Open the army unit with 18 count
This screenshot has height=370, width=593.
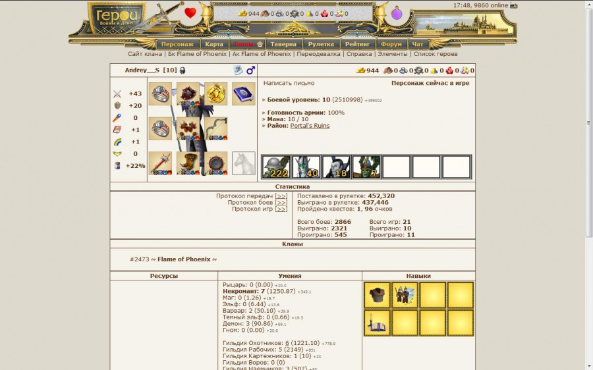pos(336,167)
